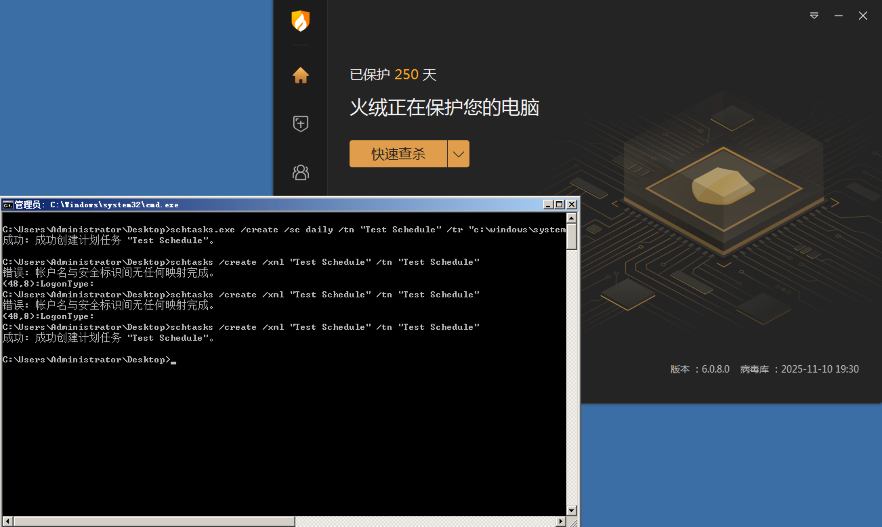Open the Protection Center shield icon
882x527 pixels.
point(300,124)
